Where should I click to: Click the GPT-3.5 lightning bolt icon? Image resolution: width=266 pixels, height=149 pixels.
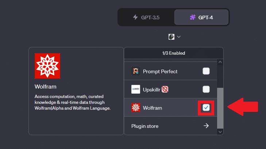135,17
